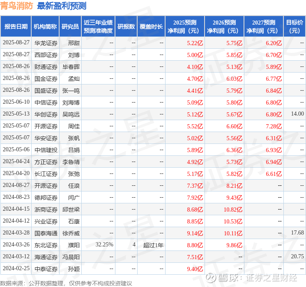Screen dimensions: 306x287
Task: Click analyst name 刘博
Action: tap(74, 55)
